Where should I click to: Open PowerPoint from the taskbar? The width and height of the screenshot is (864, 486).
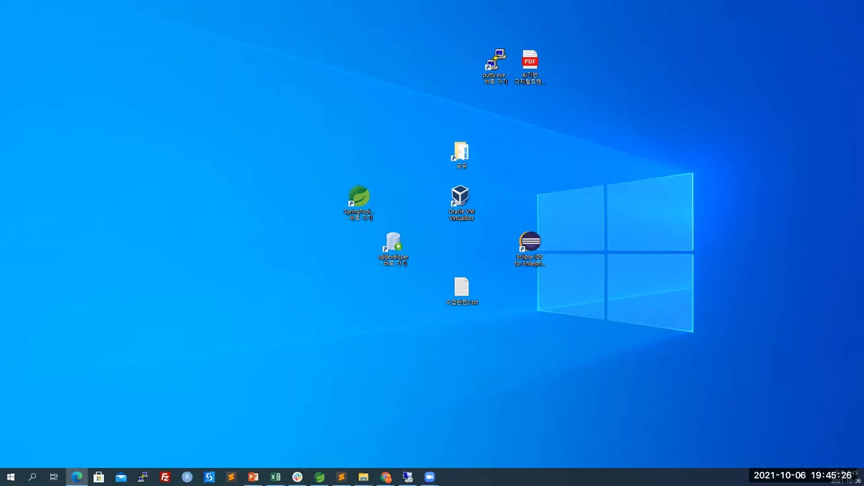(253, 477)
